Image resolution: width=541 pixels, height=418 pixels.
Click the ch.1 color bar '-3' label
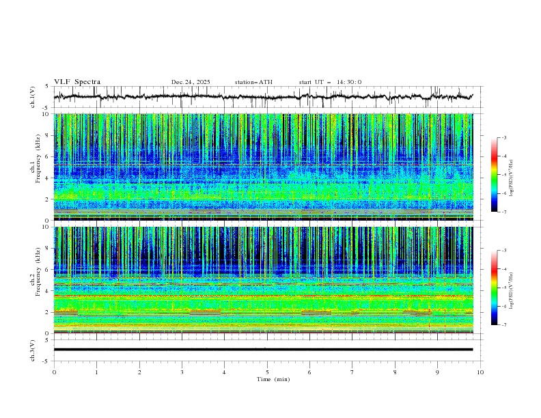[x=503, y=137]
